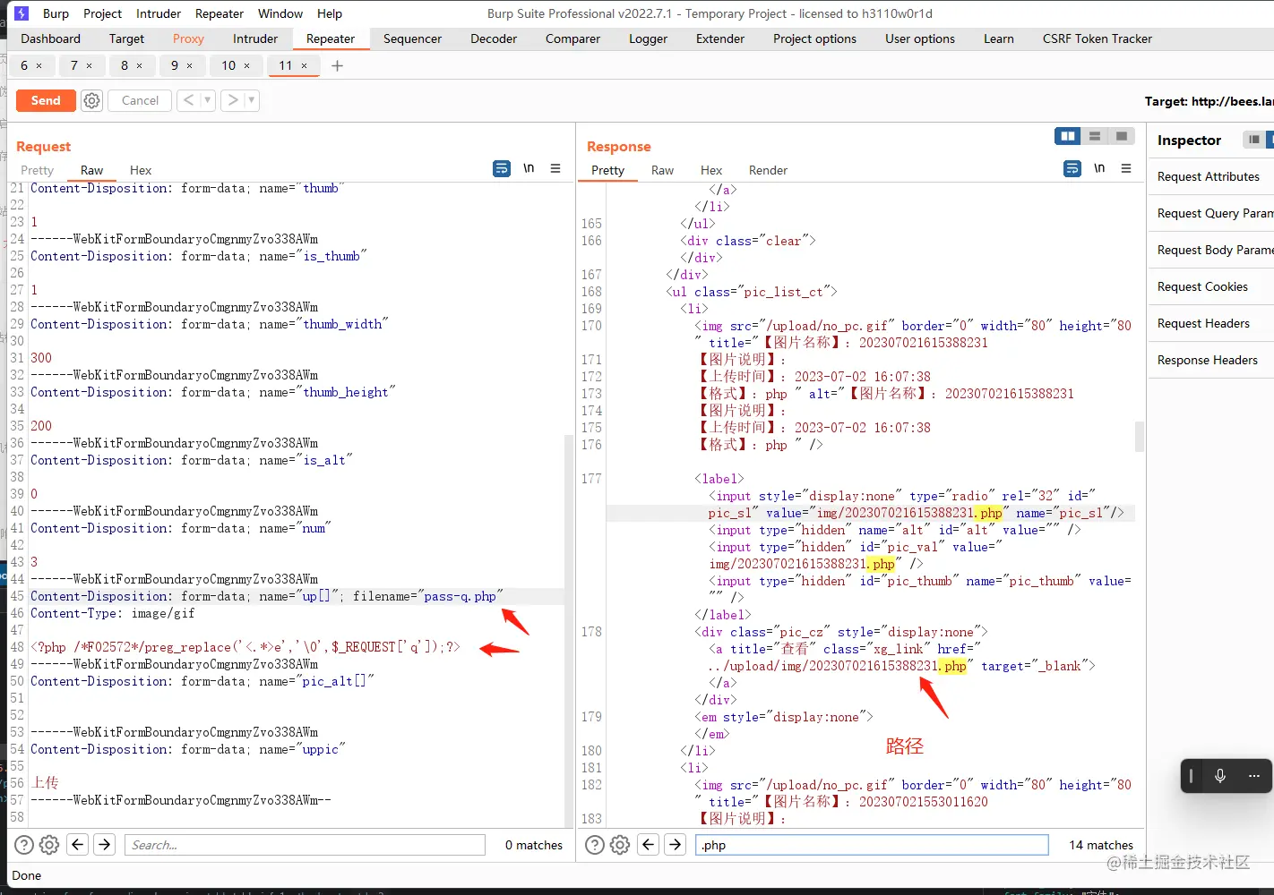Open Response search help icon

[595, 844]
